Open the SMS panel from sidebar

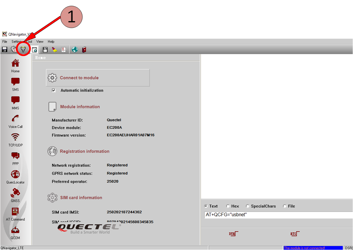(15, 84)
